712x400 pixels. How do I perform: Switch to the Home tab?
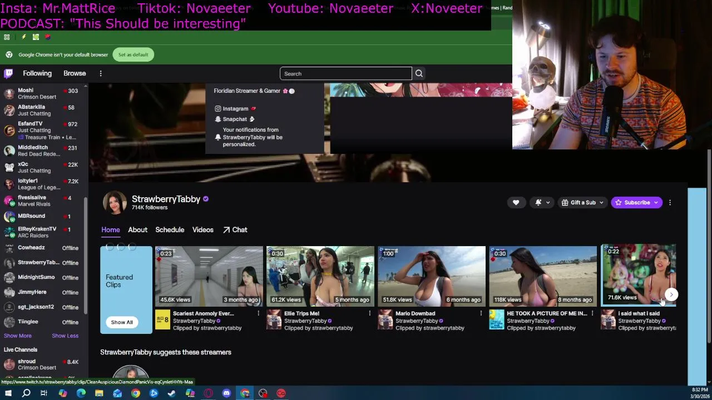pyautogui.click(x=110, y=229)
